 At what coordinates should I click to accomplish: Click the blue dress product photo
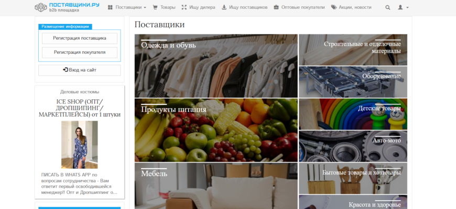tap(79, 145)
